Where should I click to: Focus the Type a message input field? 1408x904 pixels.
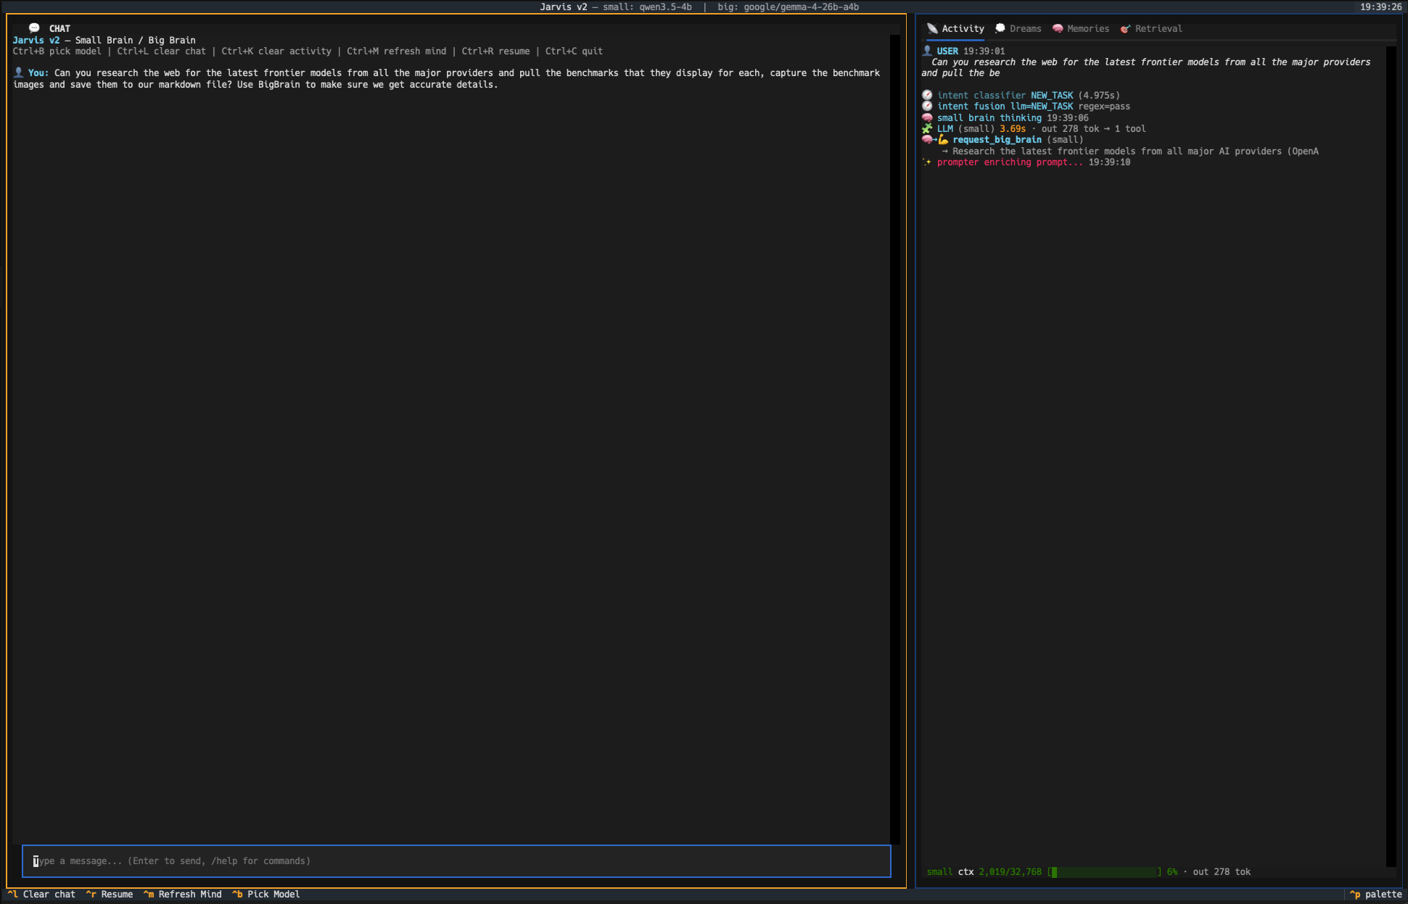click(x=456, y=861)
